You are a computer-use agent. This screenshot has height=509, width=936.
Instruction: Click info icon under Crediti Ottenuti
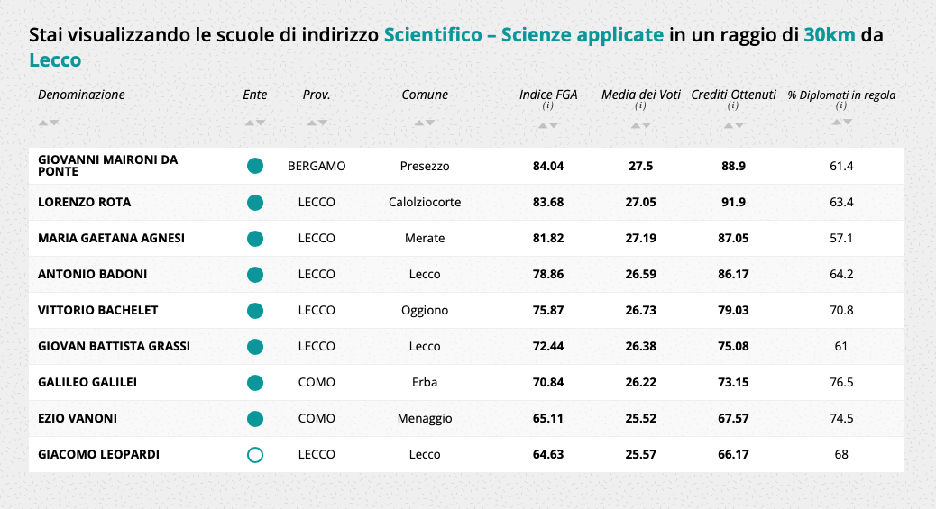pos(733,106)
